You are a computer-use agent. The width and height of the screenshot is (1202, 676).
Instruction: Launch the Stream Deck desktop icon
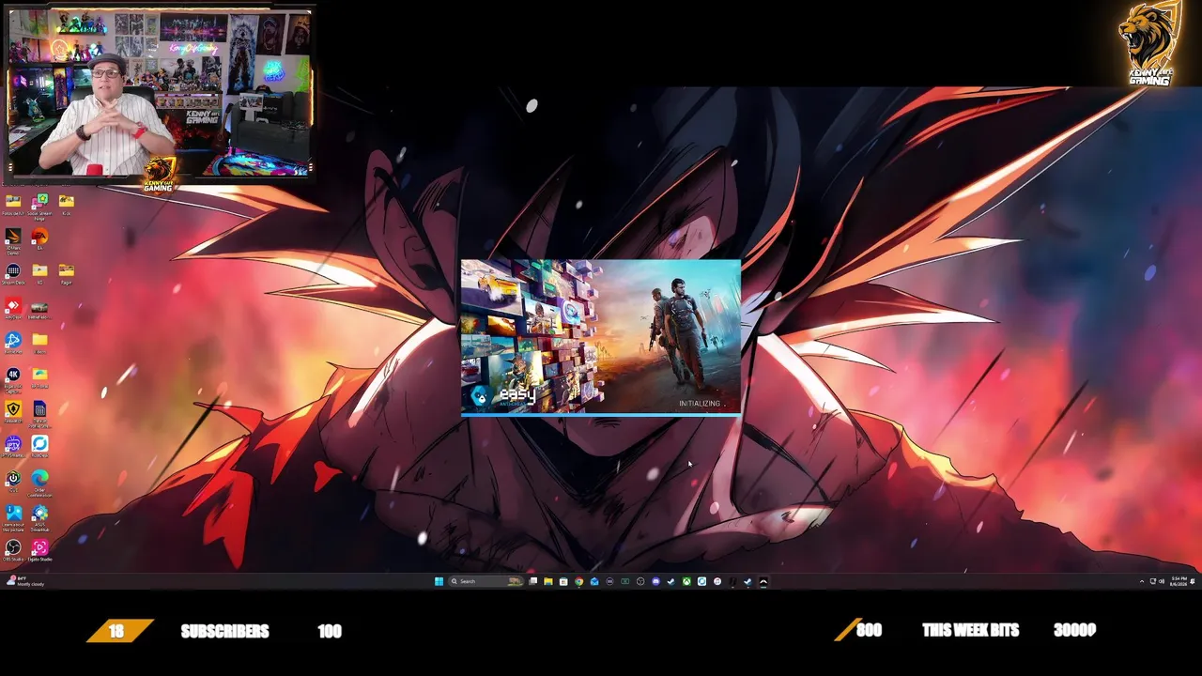[13, 274]
